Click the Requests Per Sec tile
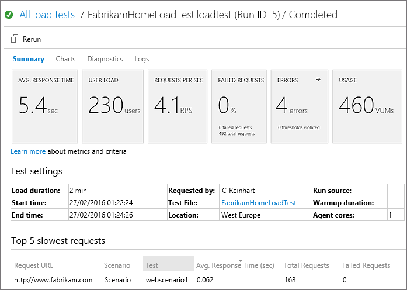 pyautogui.click(x=179, y=106)
